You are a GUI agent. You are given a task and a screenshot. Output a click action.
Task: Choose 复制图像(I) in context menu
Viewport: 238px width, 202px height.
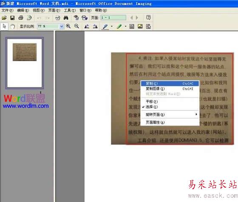pyautogui.click(x=170, y=89)
